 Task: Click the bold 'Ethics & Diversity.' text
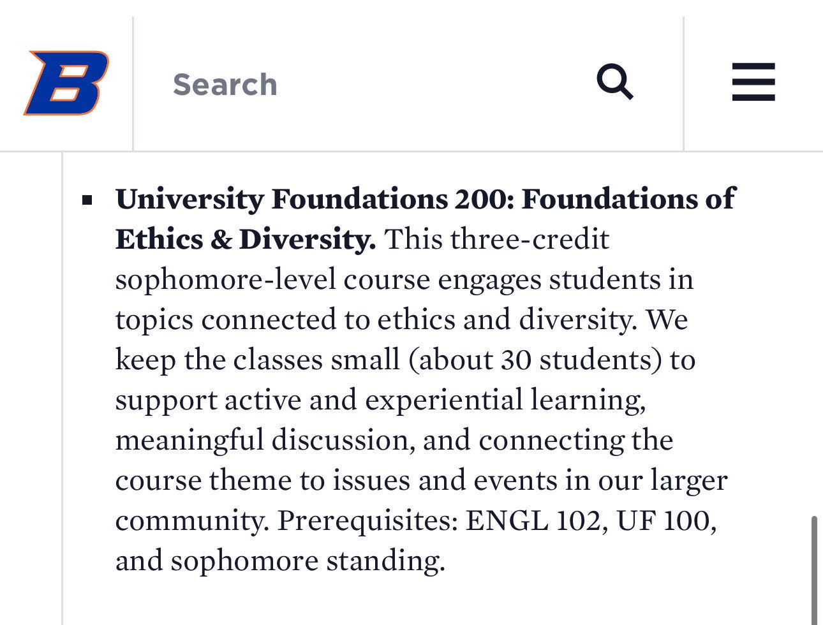tap(246, 239)
